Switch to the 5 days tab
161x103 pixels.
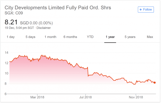(x=30, y=37)
